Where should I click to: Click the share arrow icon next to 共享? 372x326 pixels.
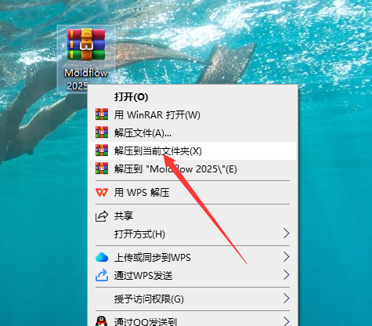(102, 216)
